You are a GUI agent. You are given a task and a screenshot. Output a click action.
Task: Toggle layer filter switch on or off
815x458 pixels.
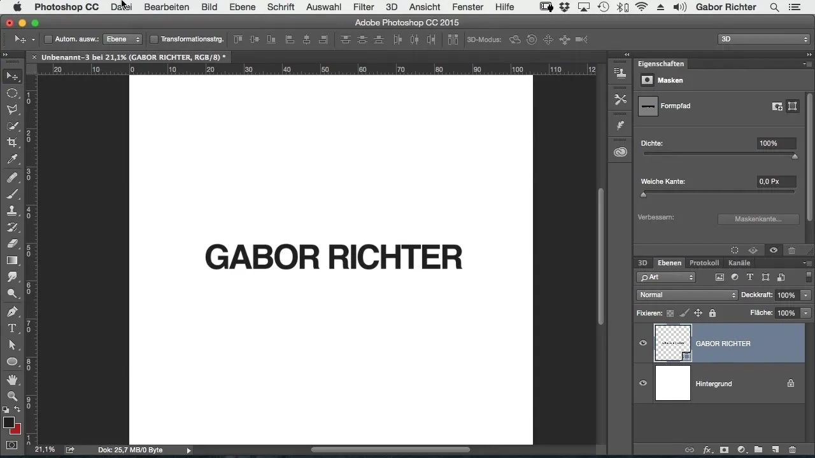[809, 277]
